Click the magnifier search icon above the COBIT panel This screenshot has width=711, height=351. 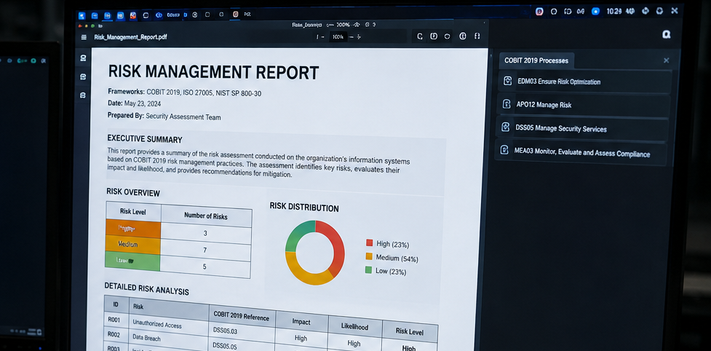(666, 34)
